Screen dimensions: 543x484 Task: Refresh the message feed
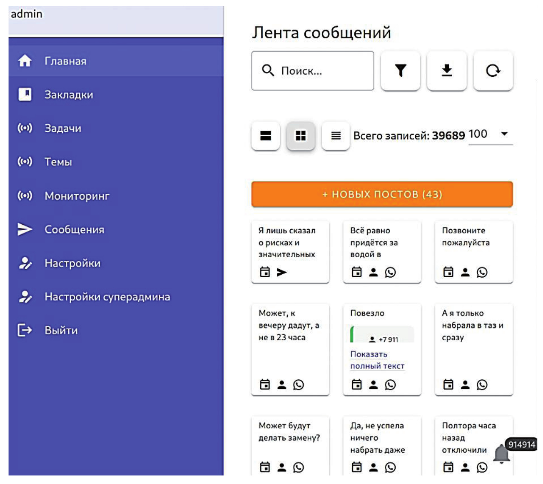click(x=493, y=70)
